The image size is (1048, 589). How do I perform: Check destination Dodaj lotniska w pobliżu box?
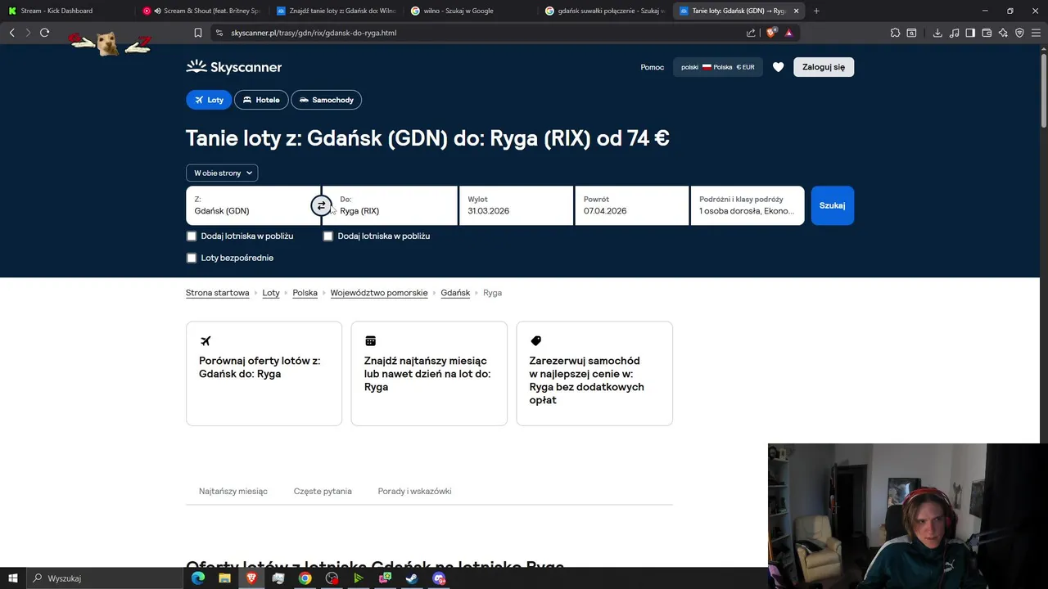pyautogui.click(x=328, y=236)
